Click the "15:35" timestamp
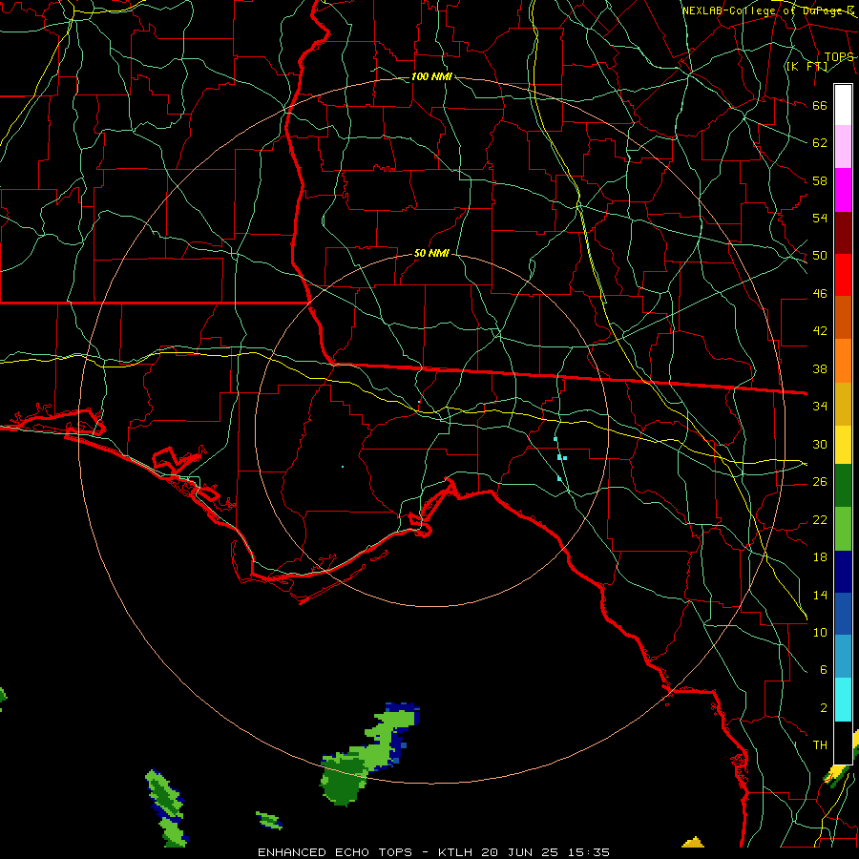 click(x=589, y=852)
